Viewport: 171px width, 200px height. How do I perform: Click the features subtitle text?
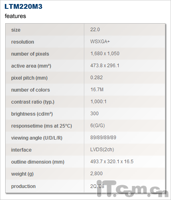click(x=15, y=16)
